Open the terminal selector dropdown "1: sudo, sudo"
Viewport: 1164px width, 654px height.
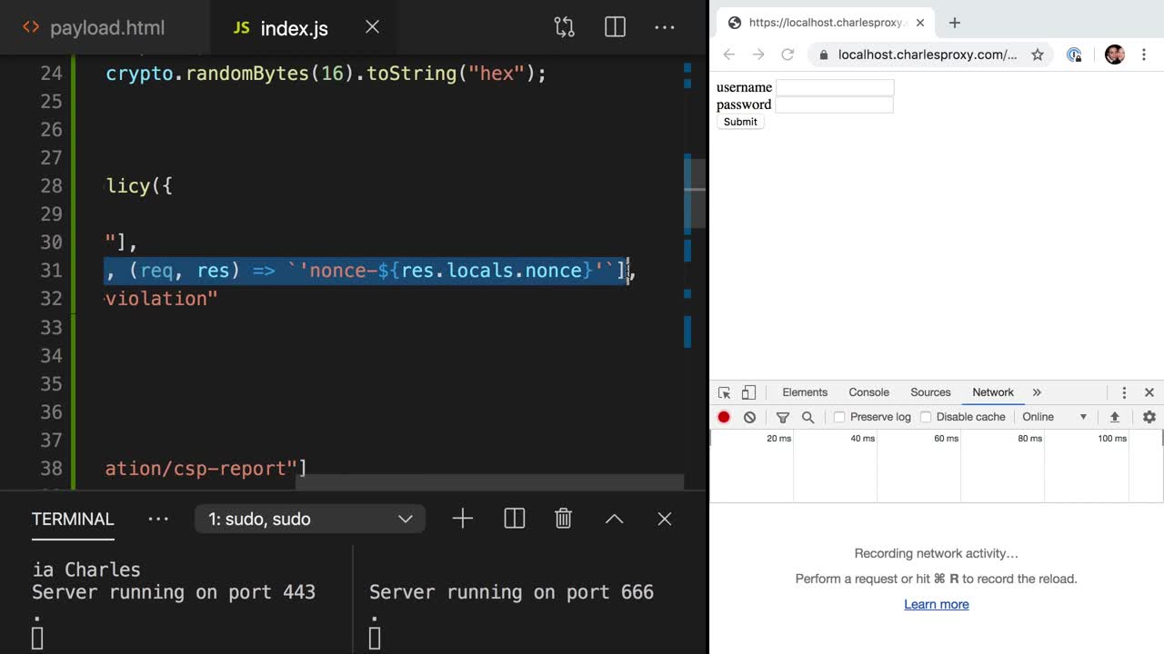(309, 519)
